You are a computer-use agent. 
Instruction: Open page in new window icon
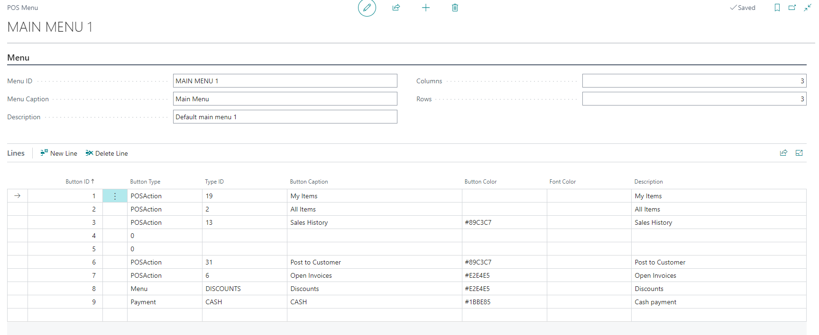(792, 8)
